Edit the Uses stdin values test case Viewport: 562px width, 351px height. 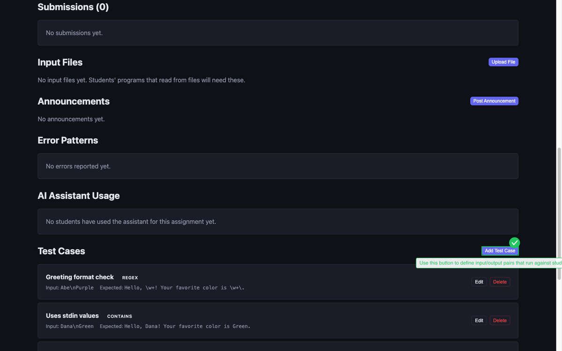[479, 320]
